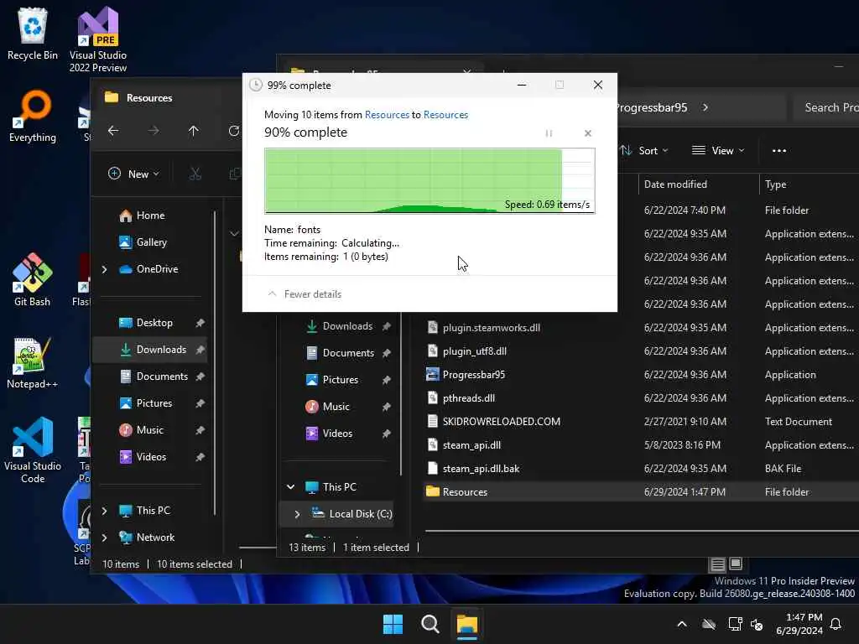Collapse This PC in Progressbar95 window sidebar

291,487
